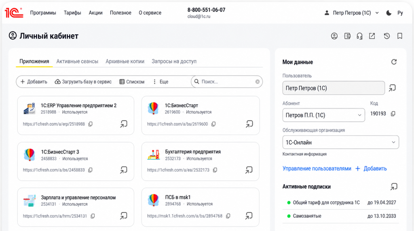Click Контактная информация label
Screen dimensions: 414x231
[304, 154]
